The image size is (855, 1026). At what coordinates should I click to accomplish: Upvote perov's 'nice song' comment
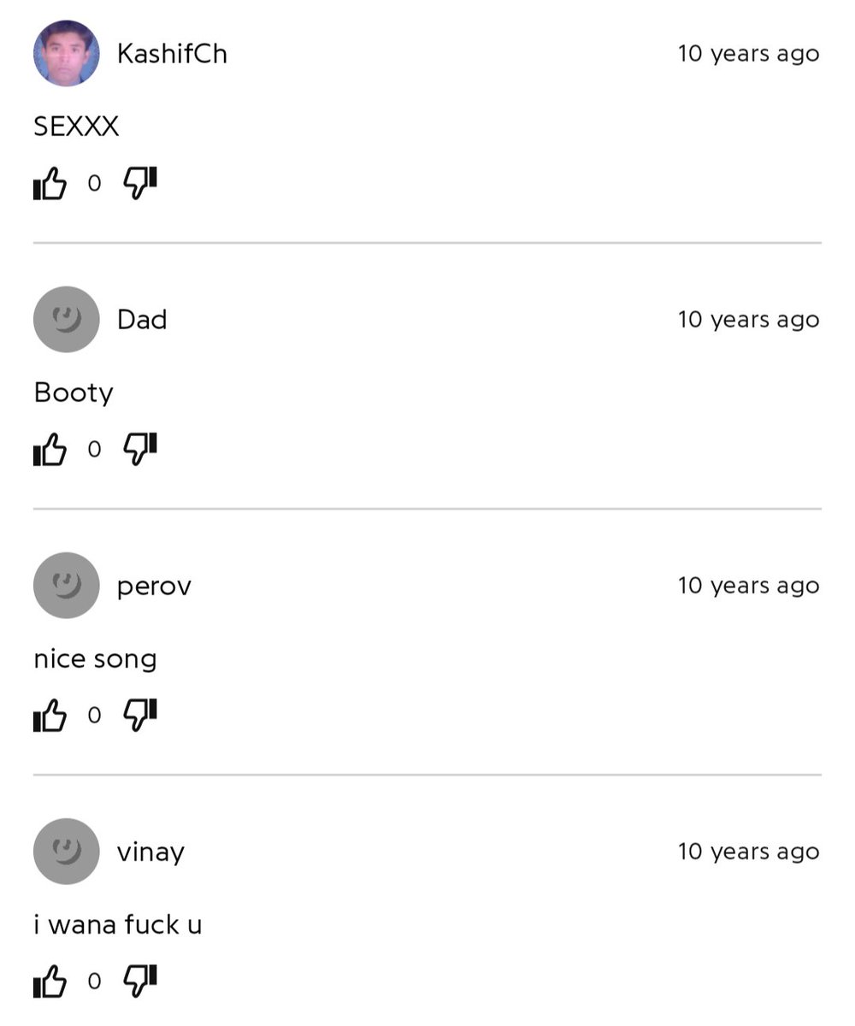50,715
